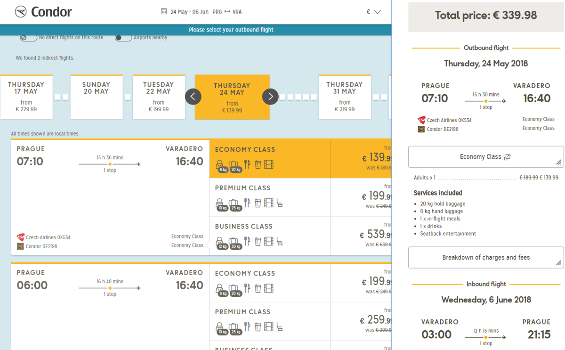Image resolution: width=565 pixels, height=350 pixels.
Task: Expand the Economy Class details box
Action: (x=485, y=157)
